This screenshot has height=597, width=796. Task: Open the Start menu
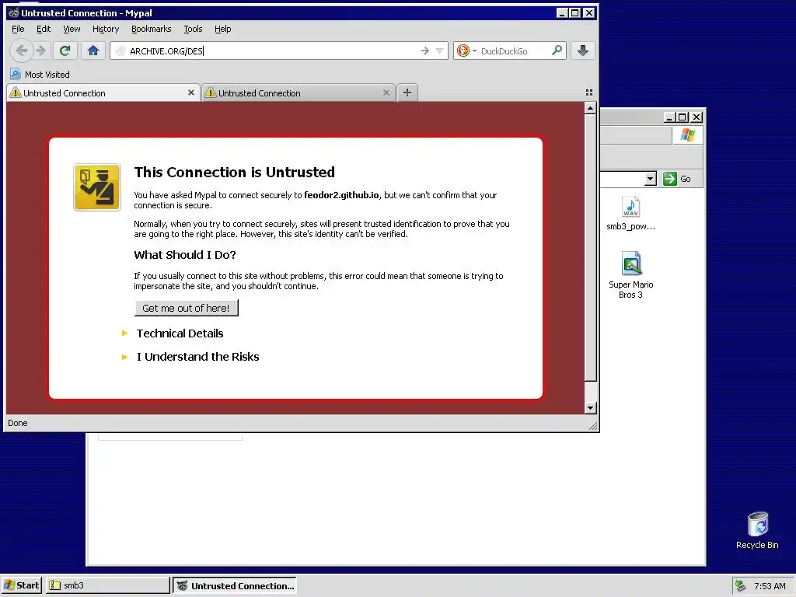(x=21, y=586)
